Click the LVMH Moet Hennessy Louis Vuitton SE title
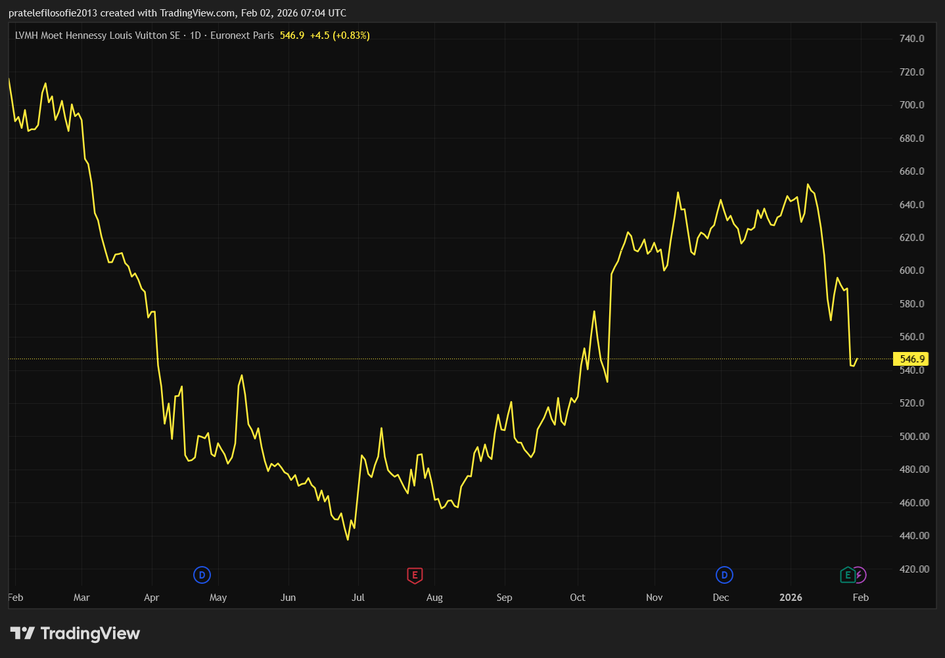 click(x=97, y=35)
